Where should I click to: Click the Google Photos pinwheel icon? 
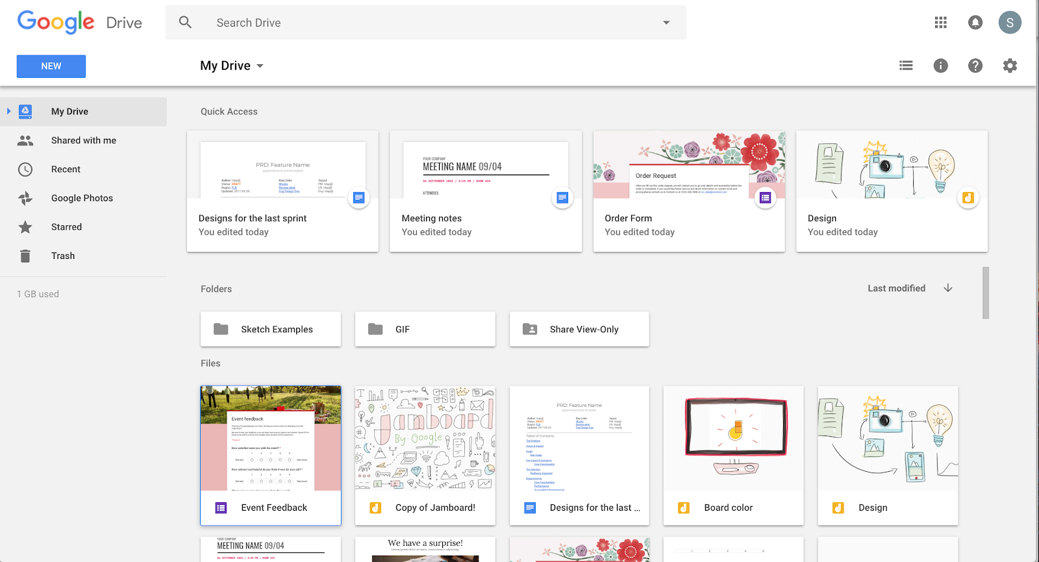click(25, 198)
